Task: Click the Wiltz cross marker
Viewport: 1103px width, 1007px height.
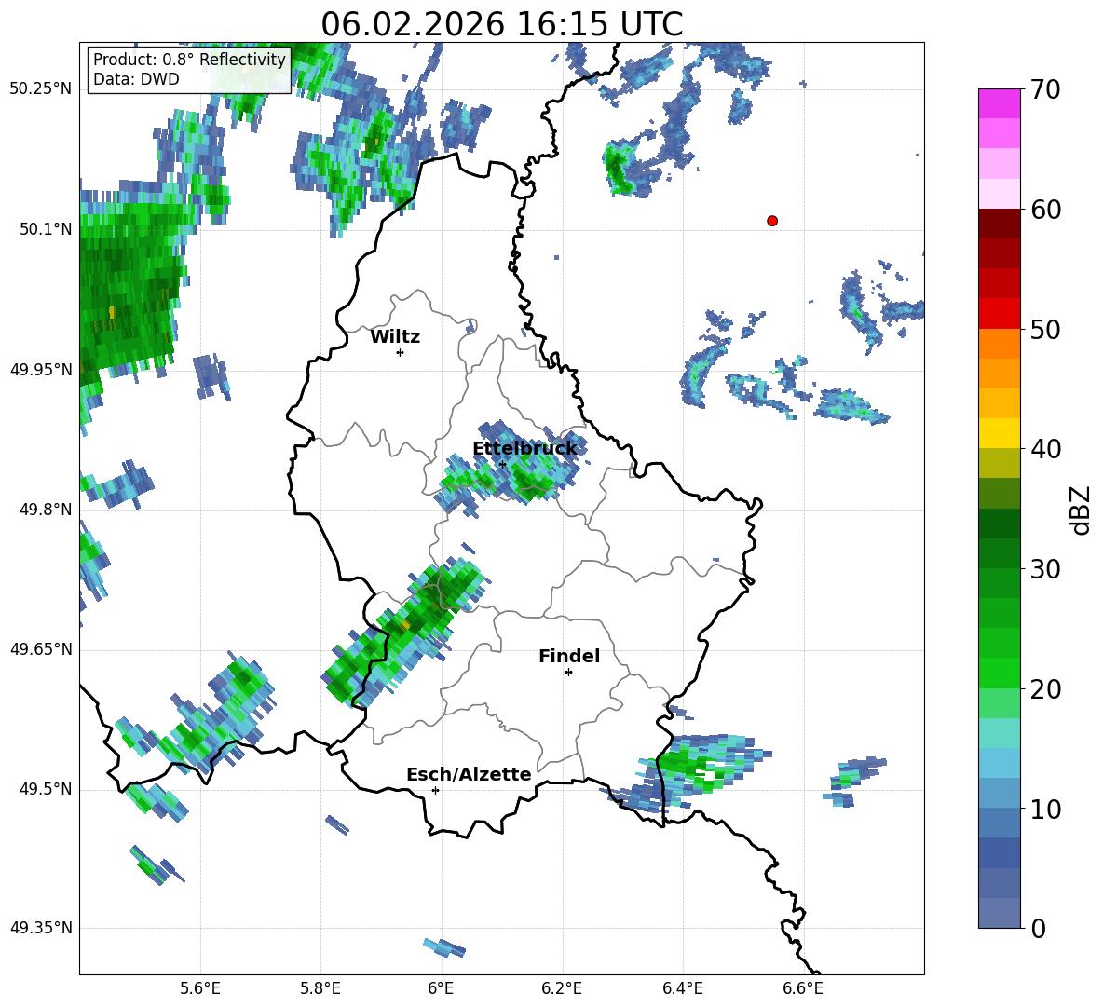Action: tap(400, 352)
